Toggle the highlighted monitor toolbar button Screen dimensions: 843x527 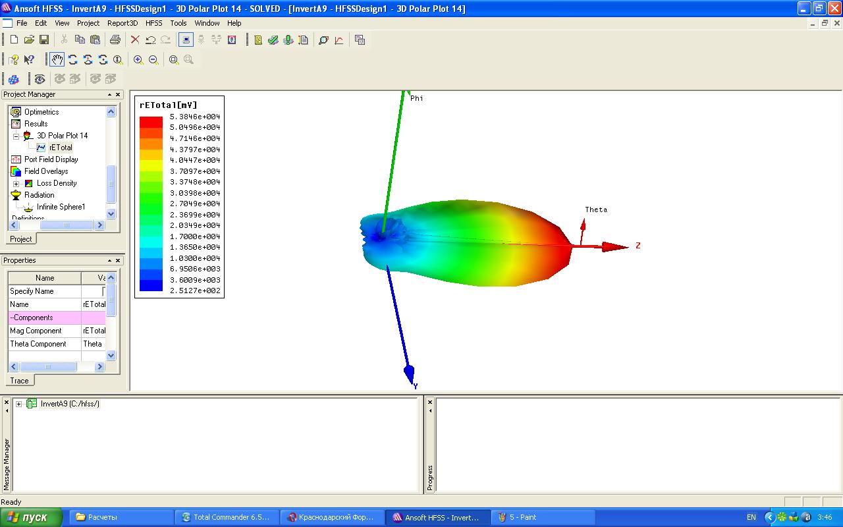186,40
